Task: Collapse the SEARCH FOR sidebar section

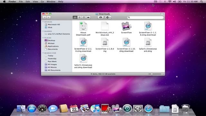Action: pyautogui.click(x=43, y=53)
